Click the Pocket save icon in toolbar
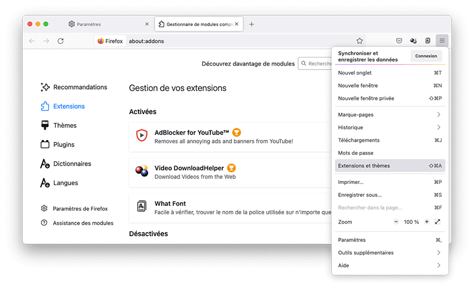The width and height of the screenshot is (474, 286). [x=399, y=41]
